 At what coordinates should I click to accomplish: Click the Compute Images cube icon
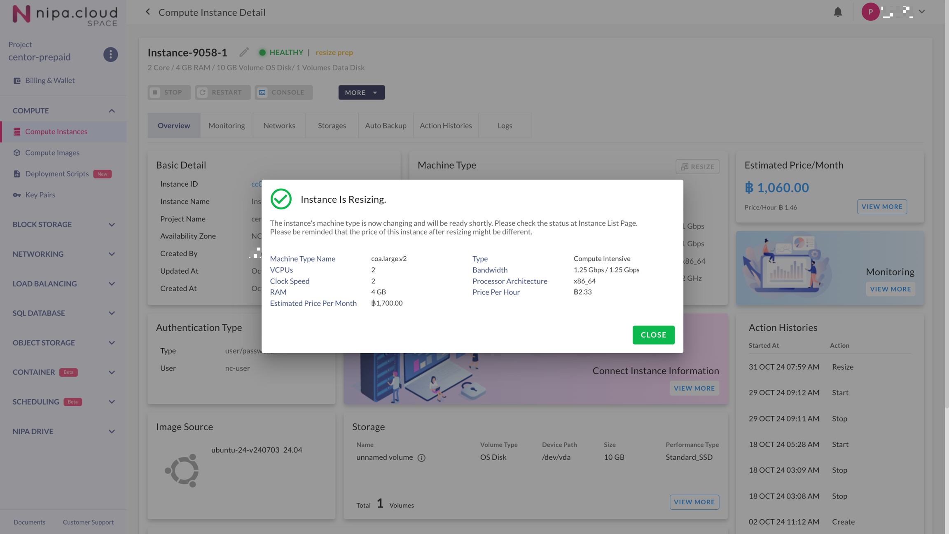pos(17,153)
